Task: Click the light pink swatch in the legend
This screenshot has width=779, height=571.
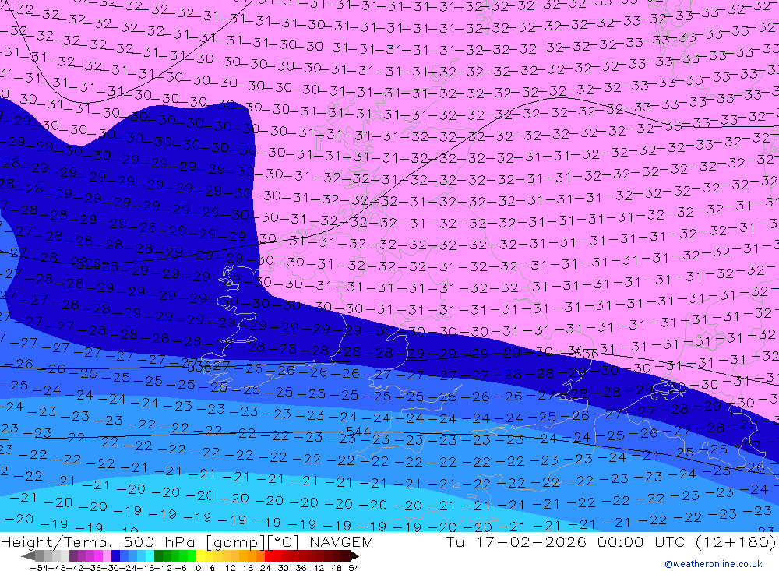Action: pyautogui.click(x=107, y=556)
